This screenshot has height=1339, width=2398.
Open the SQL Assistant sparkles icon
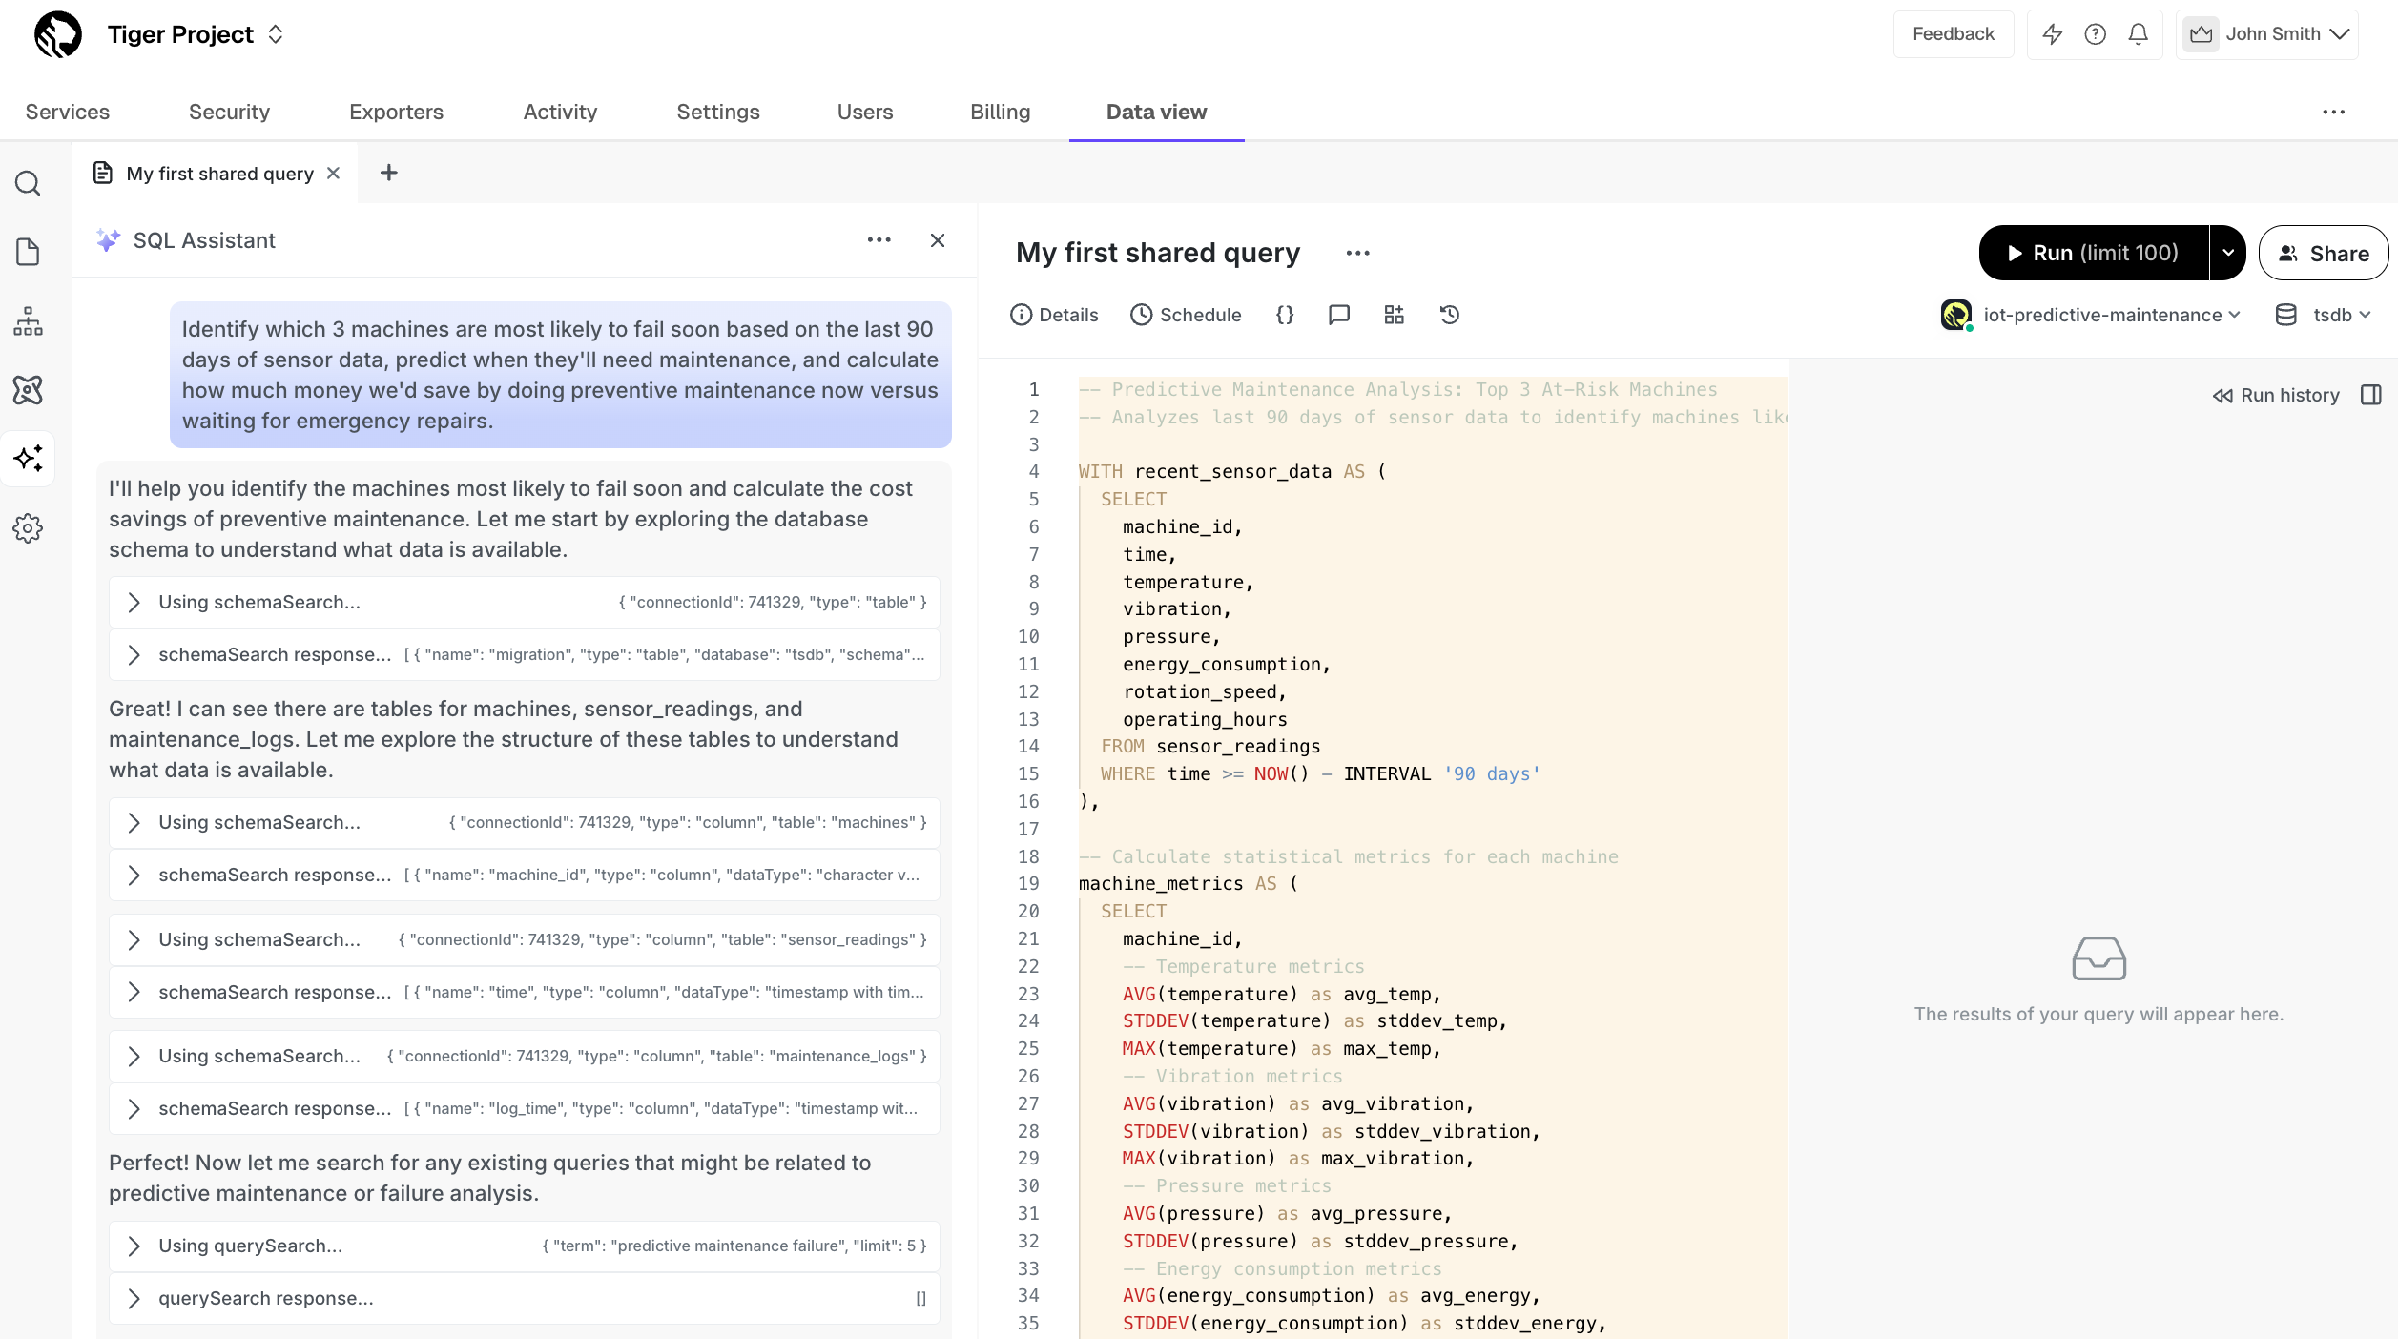(x=28, y=459)
